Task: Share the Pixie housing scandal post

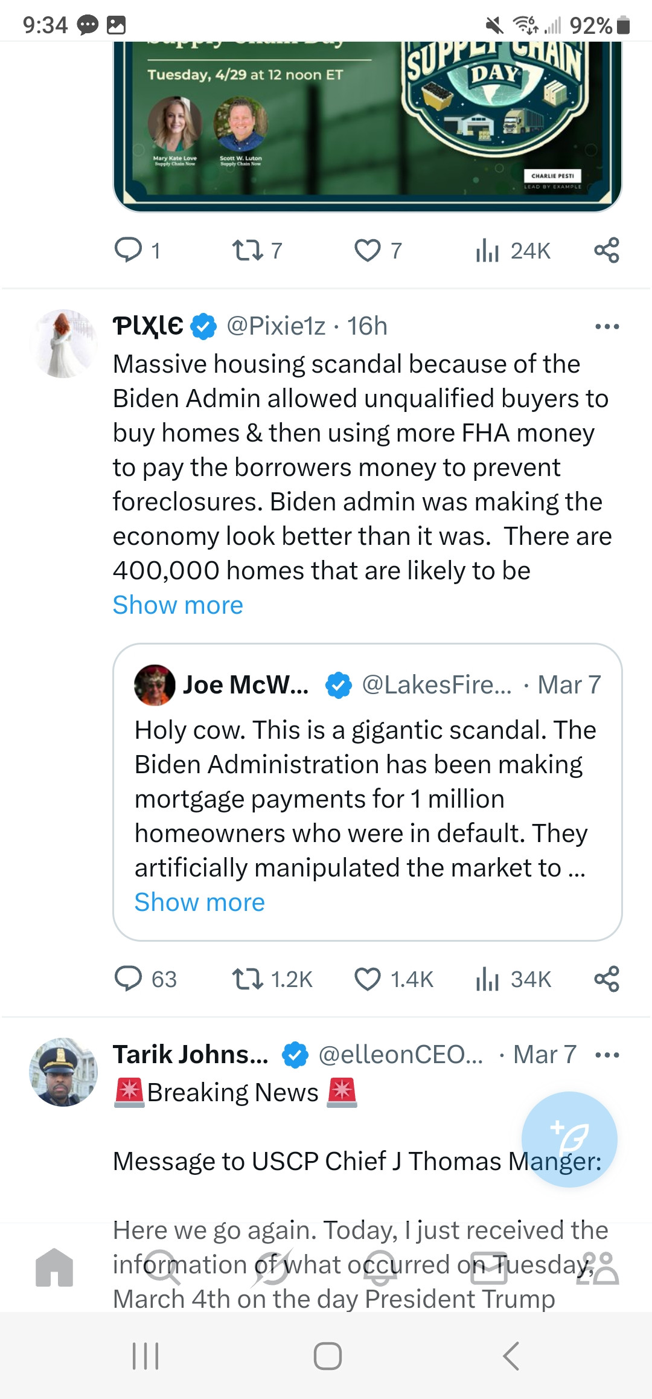Action: 607,979
